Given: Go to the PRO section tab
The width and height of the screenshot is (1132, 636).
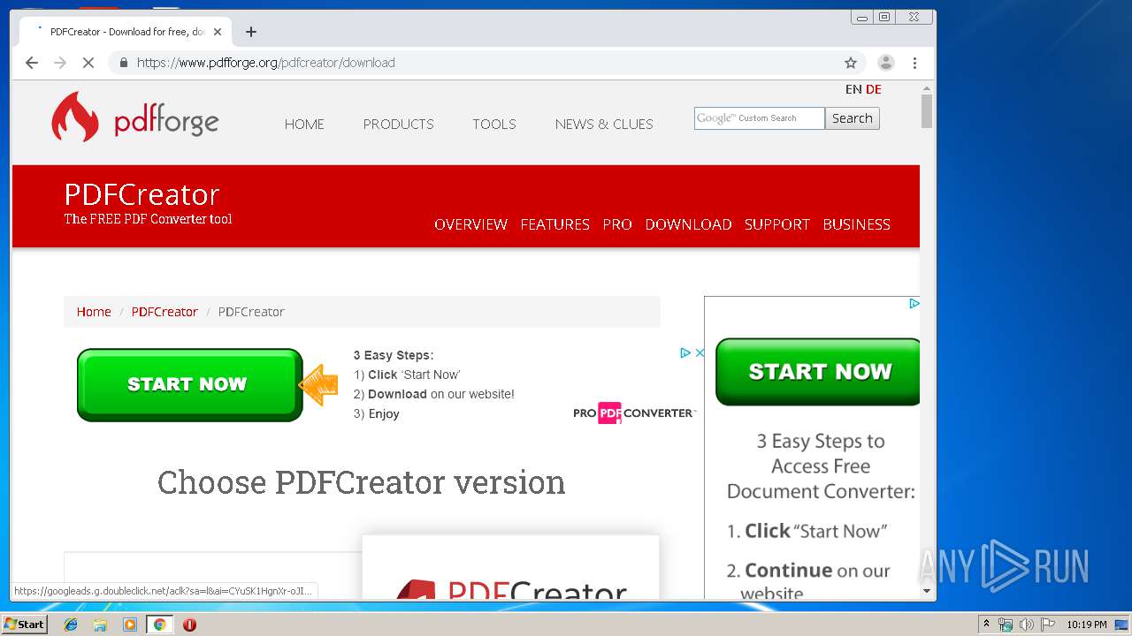Looking at the screenshot, I should tap(617, 224).
